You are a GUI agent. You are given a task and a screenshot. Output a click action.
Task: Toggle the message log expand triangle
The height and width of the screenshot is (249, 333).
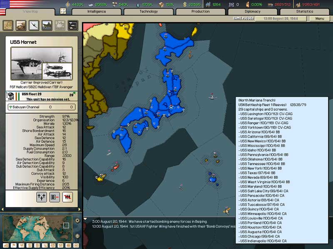coord(85,219)
